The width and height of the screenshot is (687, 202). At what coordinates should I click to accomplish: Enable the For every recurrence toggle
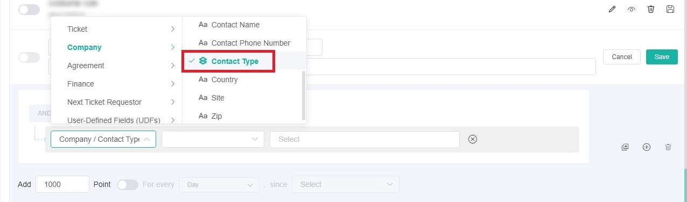click(x=128, y=184)
